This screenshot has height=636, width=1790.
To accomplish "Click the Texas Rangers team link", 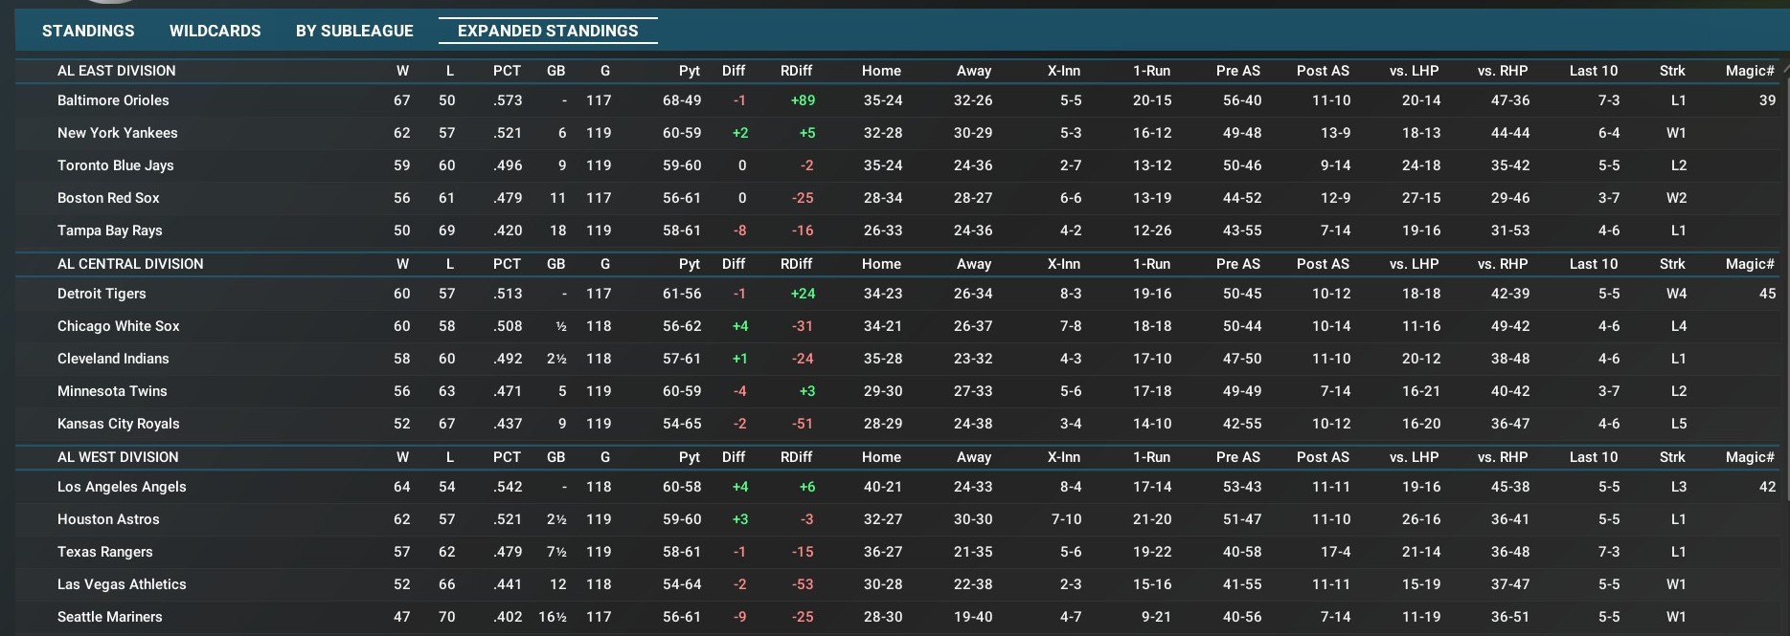I will pos(104,552).
